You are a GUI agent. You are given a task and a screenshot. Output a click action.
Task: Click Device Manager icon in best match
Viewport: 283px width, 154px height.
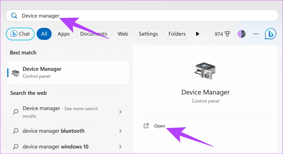(x=15, y=73)
